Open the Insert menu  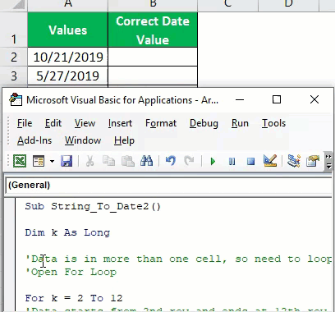click(120, 123)
